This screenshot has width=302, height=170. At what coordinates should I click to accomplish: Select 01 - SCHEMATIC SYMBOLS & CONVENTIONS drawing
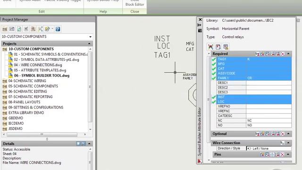click(x=50, y=54)
